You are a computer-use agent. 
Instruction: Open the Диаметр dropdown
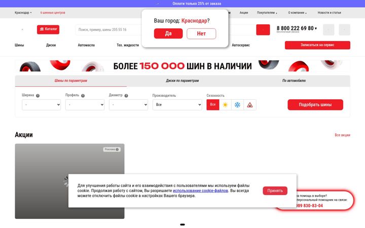[x=128, y=105]
